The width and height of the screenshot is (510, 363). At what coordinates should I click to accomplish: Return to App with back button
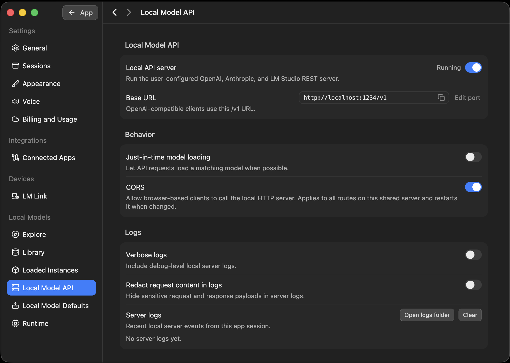click(80, 13)
